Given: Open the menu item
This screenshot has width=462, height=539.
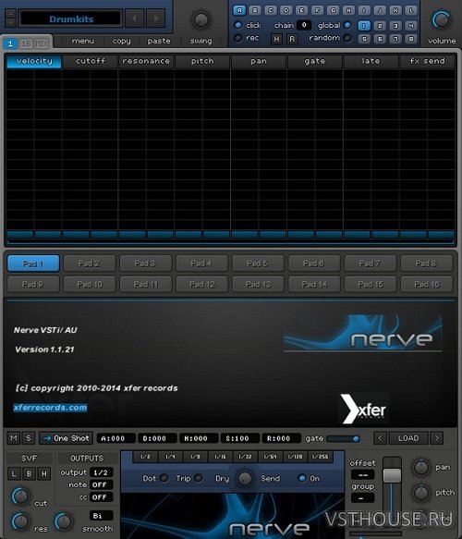Looking at the screenshot, I should coord(83,41).
